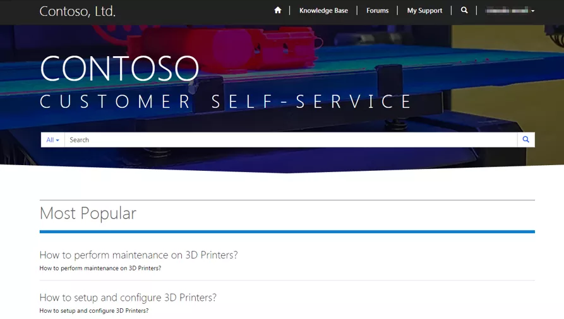Open 'How to setup and configure 3D Printers?' article heading

coord(128,298)
